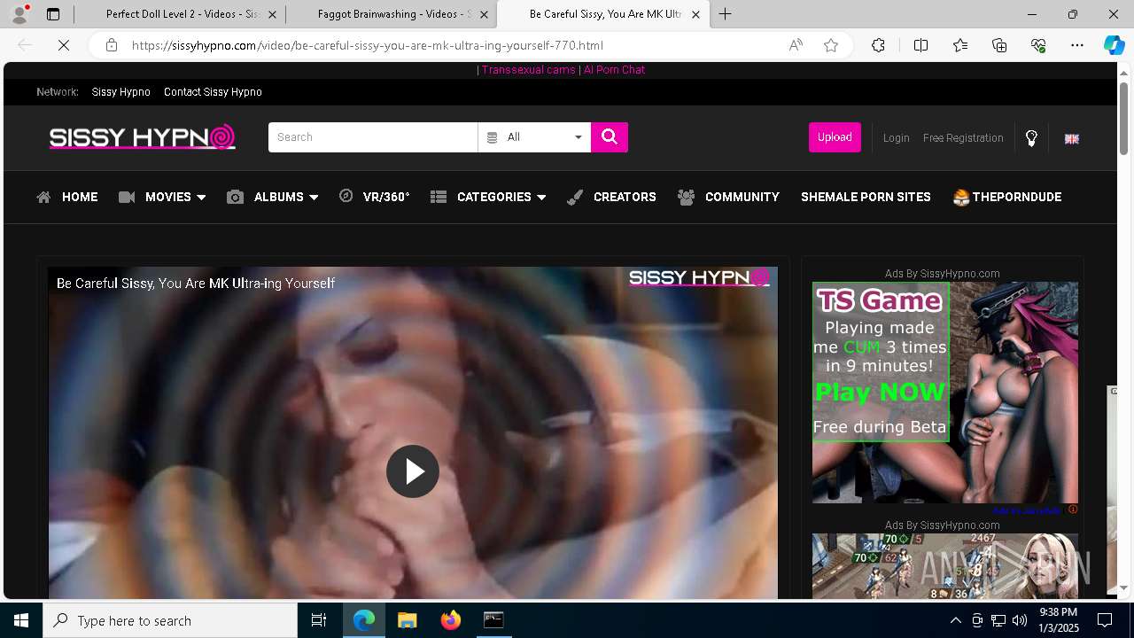Open the Transsexual cams link
The height and width of the screenshot is (638, 1134).
tap(529, 69)
